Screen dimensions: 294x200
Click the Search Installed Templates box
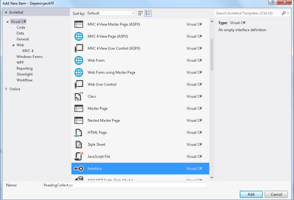[x=248, y=13]
